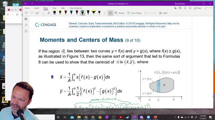This screenshot has height=120, width=215.
Task: Open PowerPoint from the taskbar
Action: point(155,117)
